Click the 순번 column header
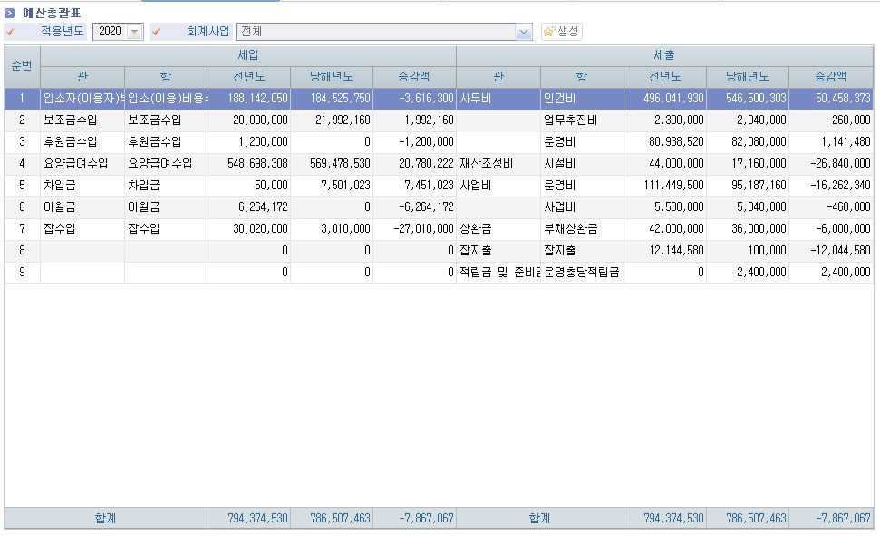880x536 pixels. coord(22,66)
